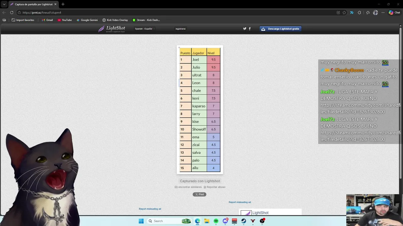Open Steam from the taskbar
Viewport: 403px width, 226px height.
pos(244,221)
